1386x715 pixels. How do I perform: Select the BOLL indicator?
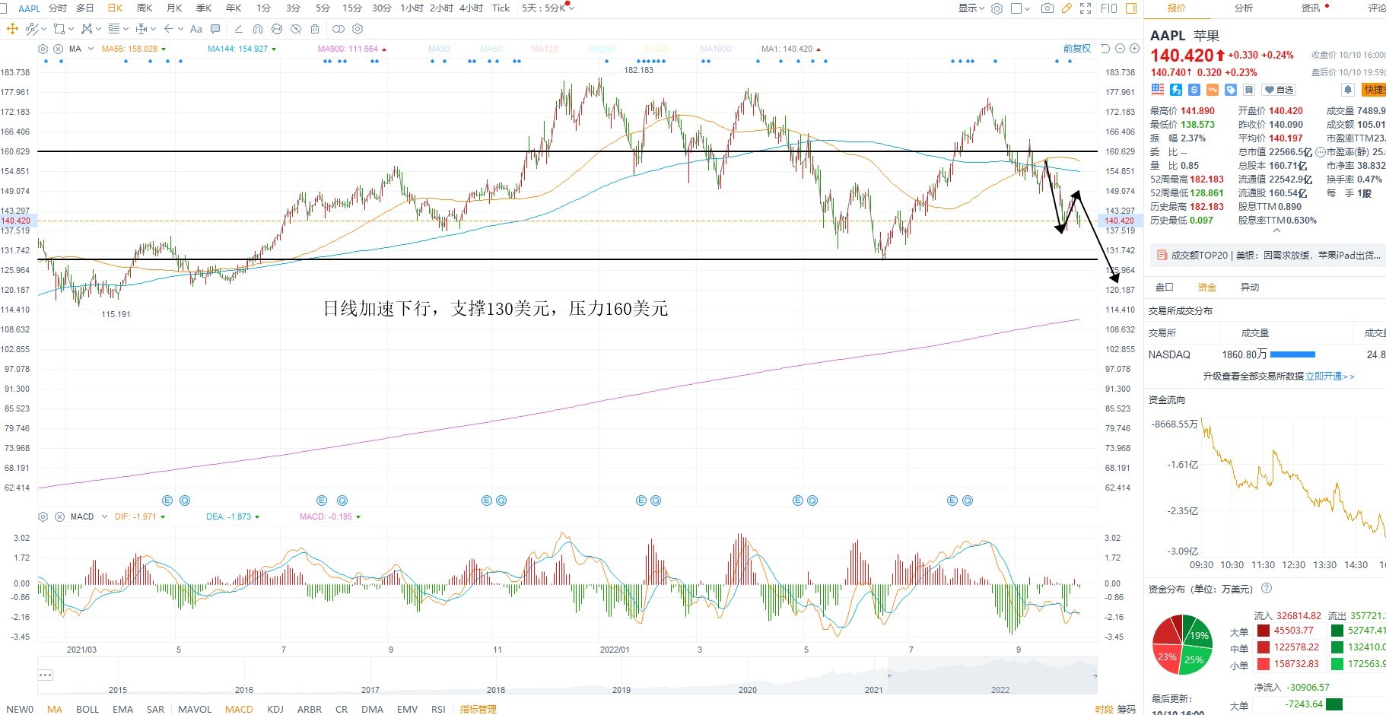coord(87,709)
